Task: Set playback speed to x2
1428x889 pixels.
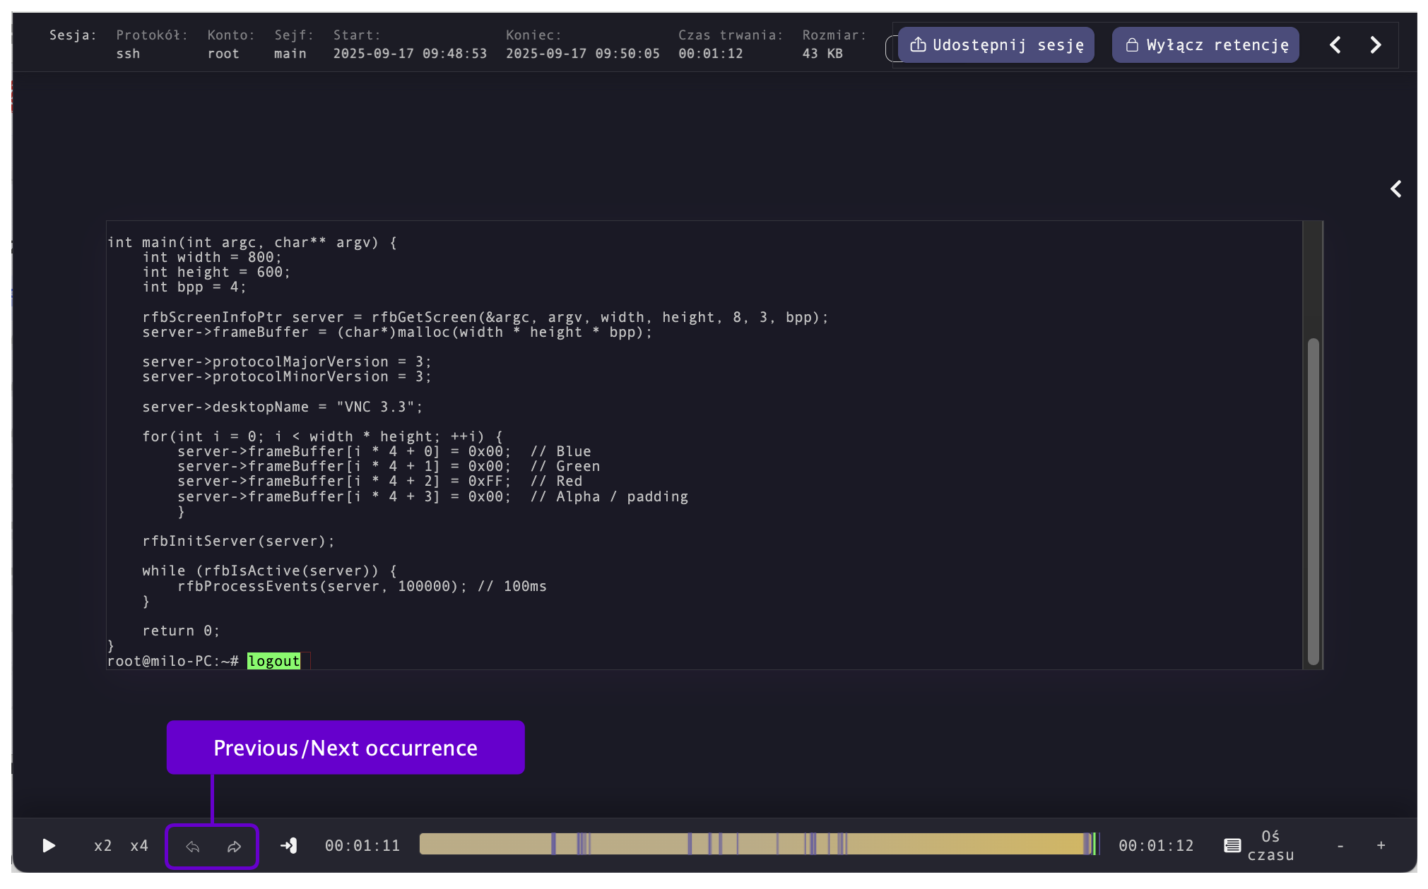Action: tap(102, 845)
